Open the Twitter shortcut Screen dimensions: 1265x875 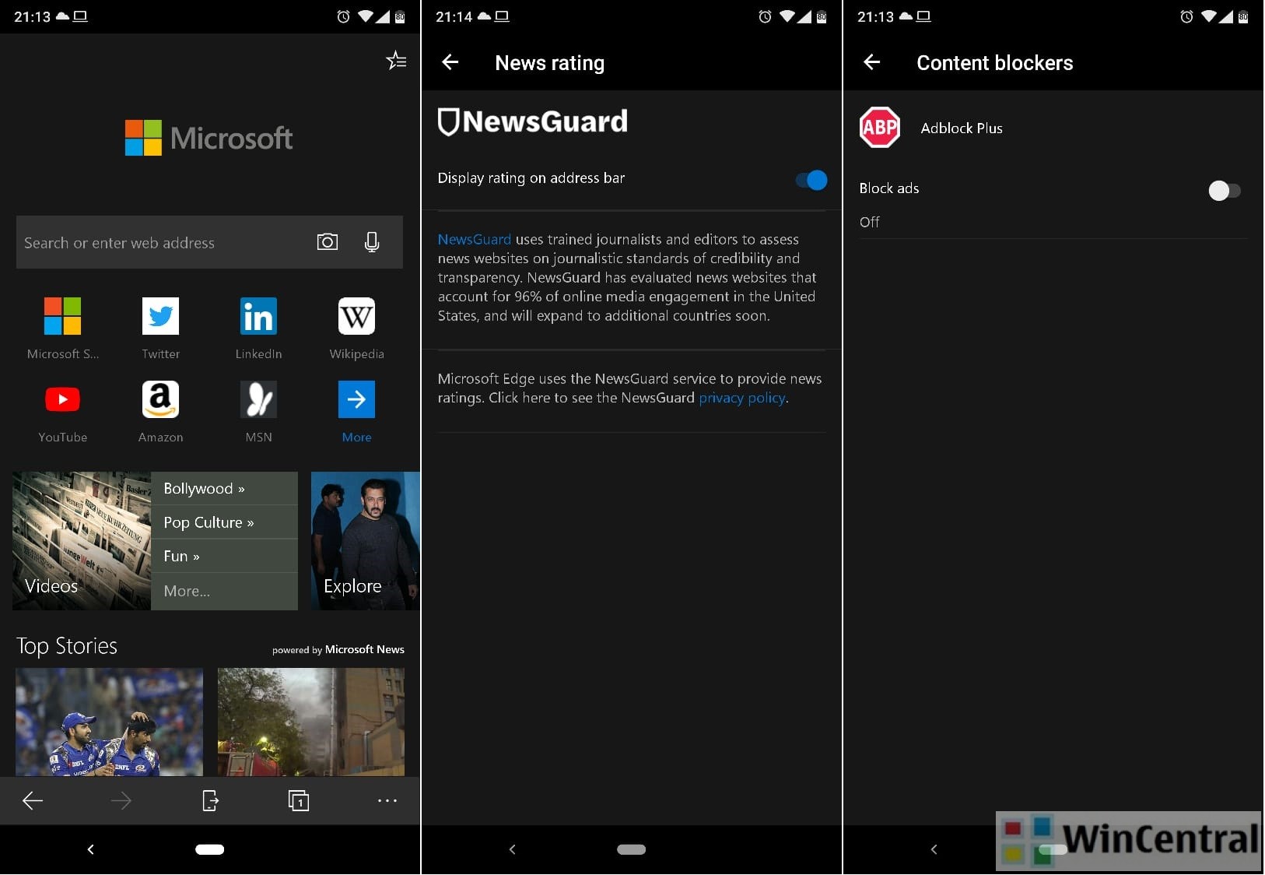[160, 317]
